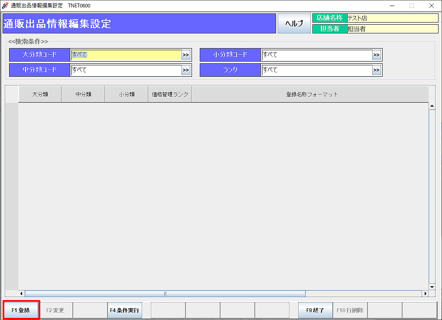The image size is (442, 320).
Task: Click the F1 登録 button
Action: (21, 310)
